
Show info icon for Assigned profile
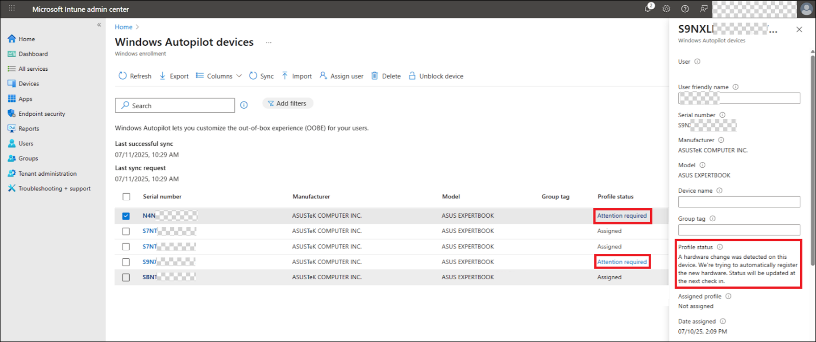(728, 297)
